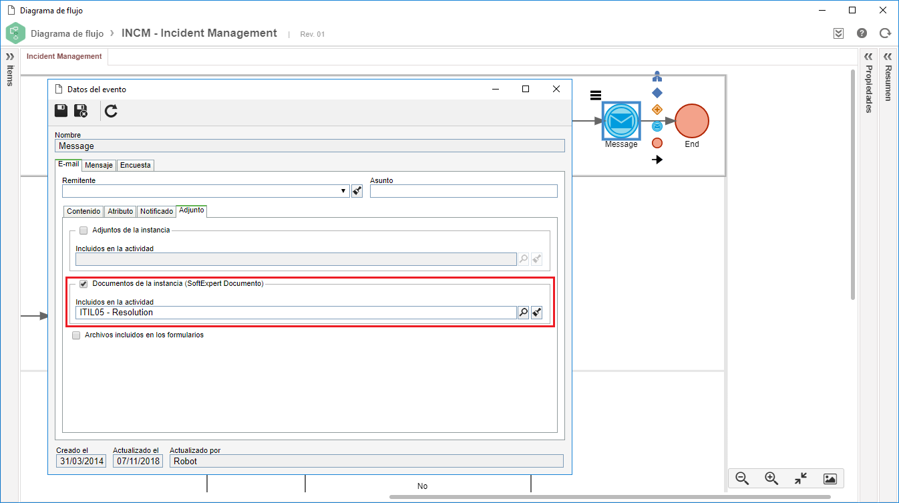Image resolution: width=899 pixels, height=503 pixels.
Task: Check Archivos incluidos en los formularios
Action: [76, 335]
